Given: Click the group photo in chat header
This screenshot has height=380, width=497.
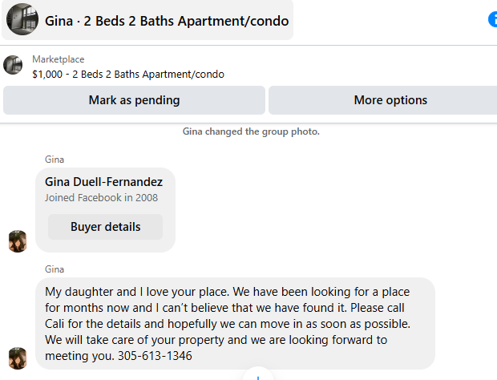Looking at the screenshot, I should click(22, 20).
